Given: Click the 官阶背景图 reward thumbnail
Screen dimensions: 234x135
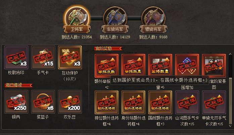Looking at the screenshot, I should [214, 65].
